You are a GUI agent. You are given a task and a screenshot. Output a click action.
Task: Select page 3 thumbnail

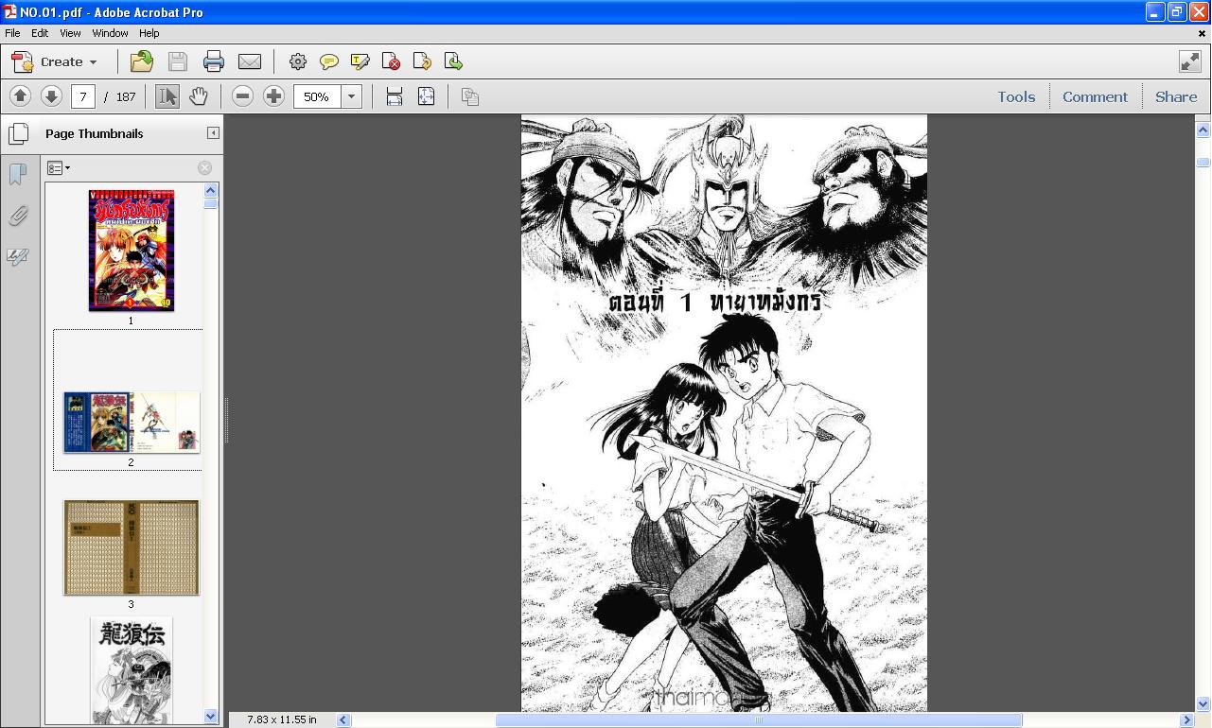pyautogui.click(x=132, y=547)
